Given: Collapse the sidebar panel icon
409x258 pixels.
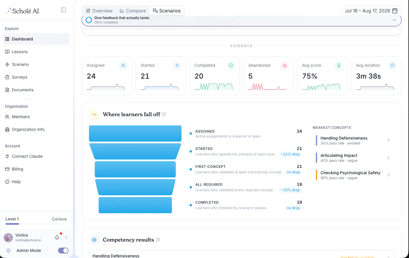Looking at the screenshot, I should [x=63, y=10].
